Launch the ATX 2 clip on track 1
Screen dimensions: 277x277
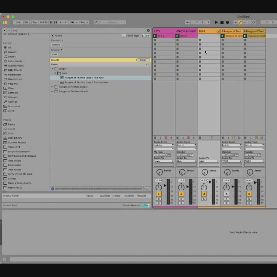155,36
